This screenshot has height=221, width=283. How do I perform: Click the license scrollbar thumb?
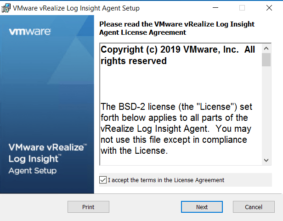266,60
